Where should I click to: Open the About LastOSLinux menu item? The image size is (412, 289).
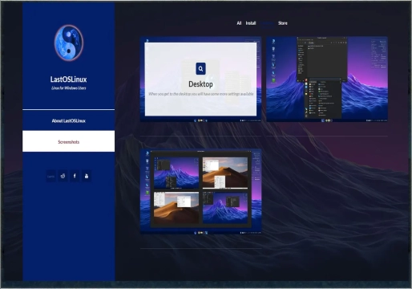pyautogui.click(x=69, y=120)
